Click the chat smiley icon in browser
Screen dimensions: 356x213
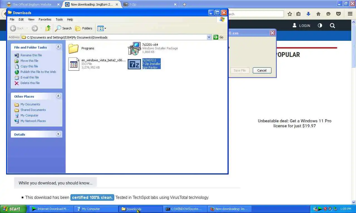(x=328, y=14)
